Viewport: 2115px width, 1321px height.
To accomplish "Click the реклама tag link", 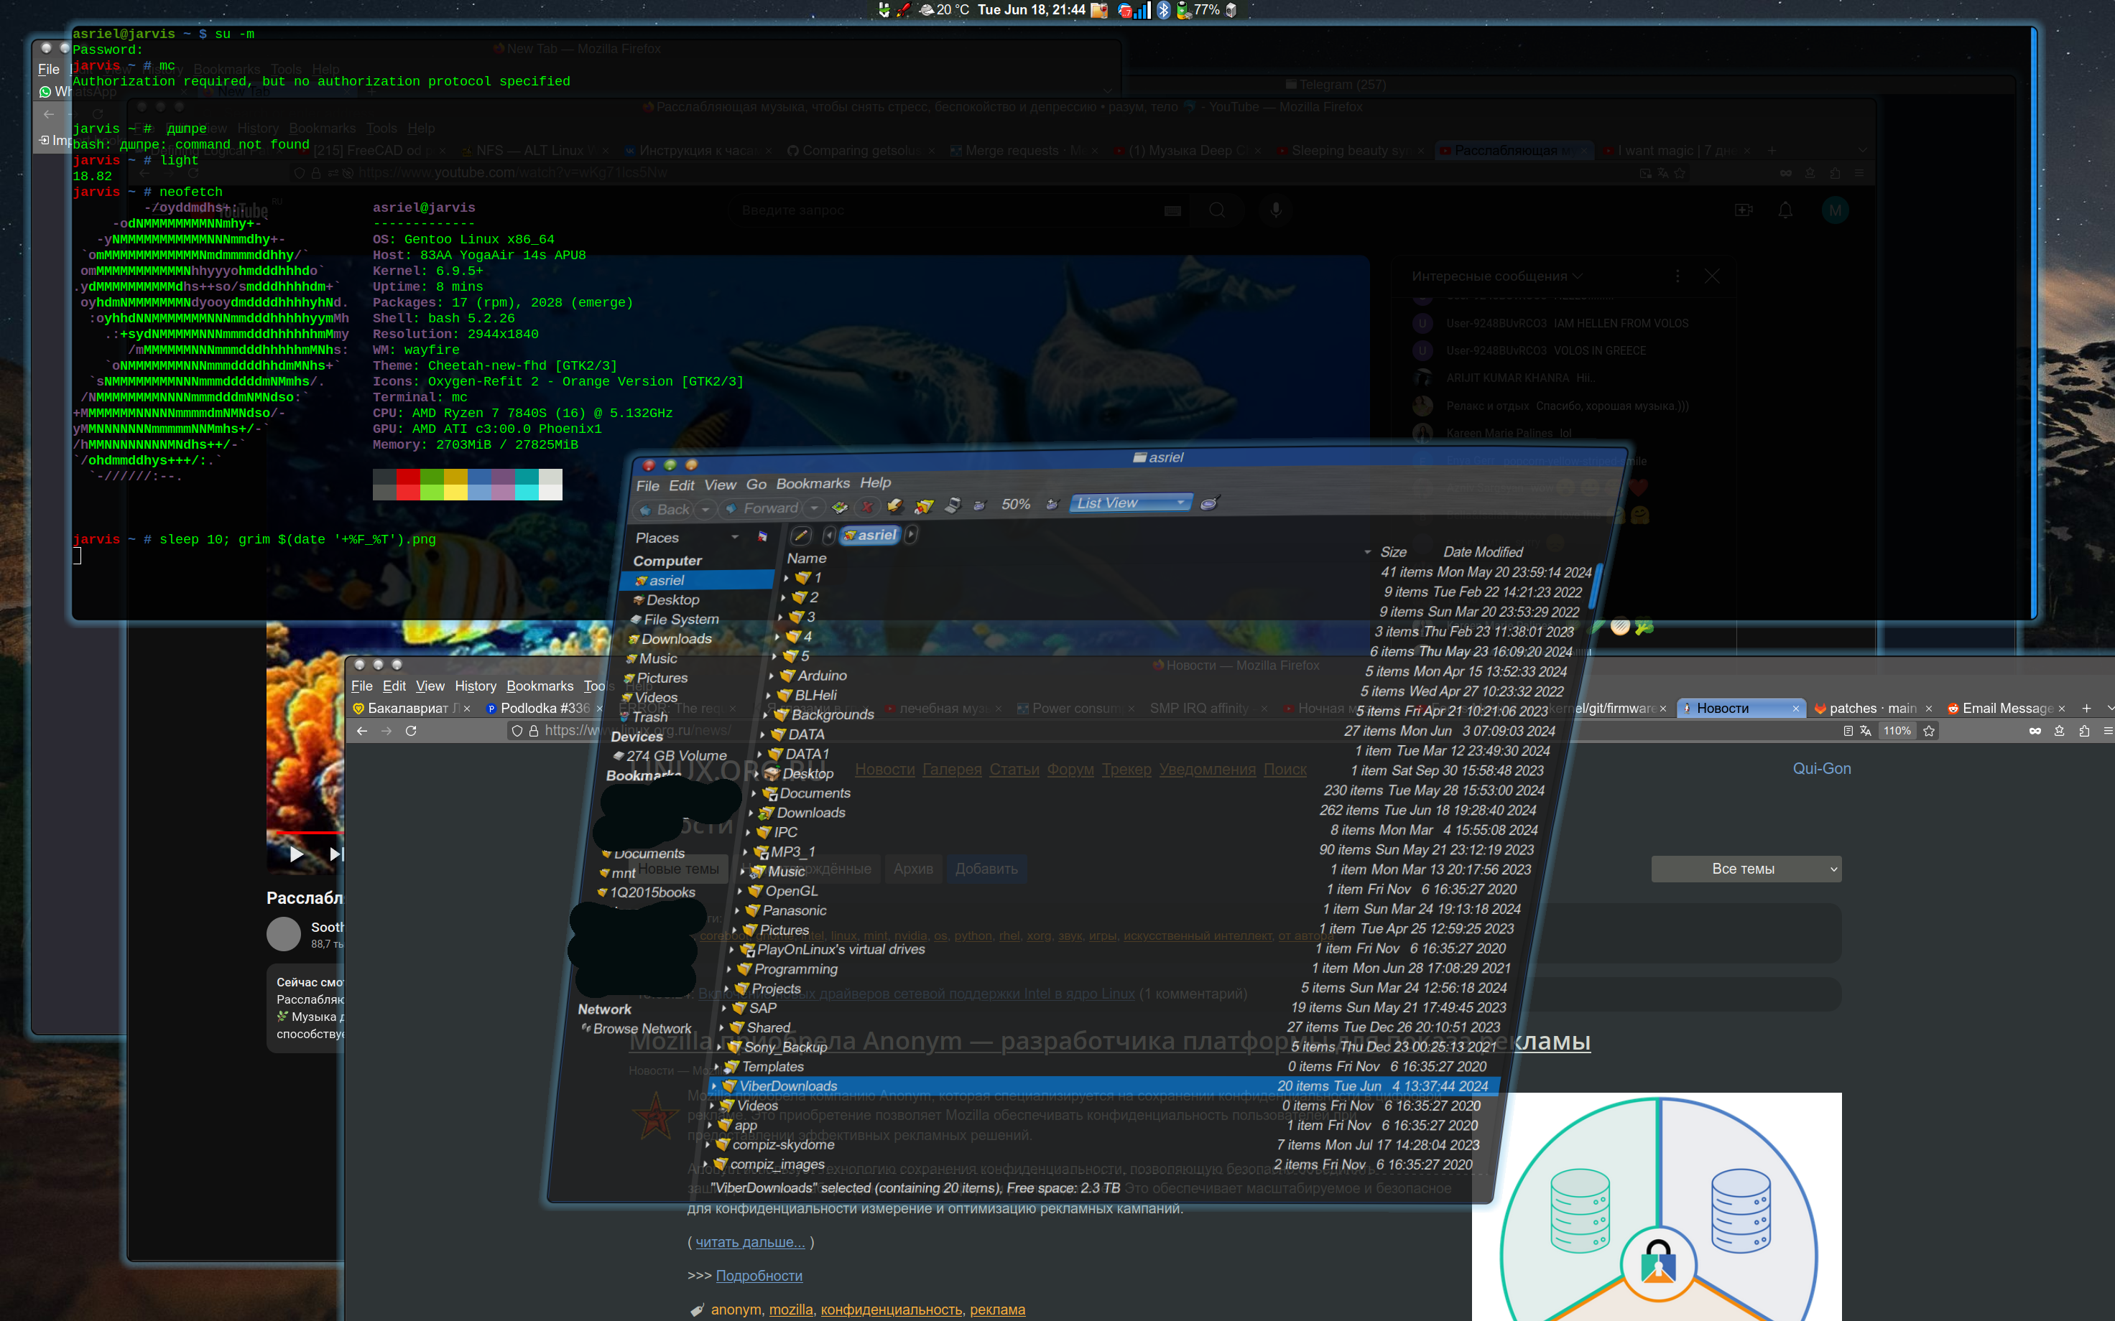I will (997, 1310).
